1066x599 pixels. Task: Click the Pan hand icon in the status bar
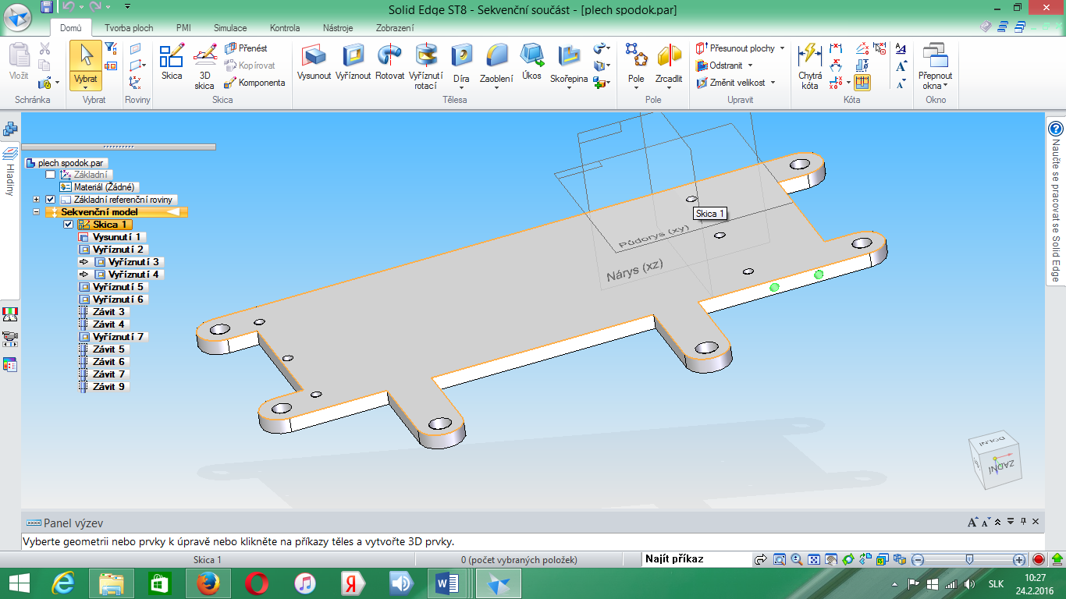pos(830,560)
